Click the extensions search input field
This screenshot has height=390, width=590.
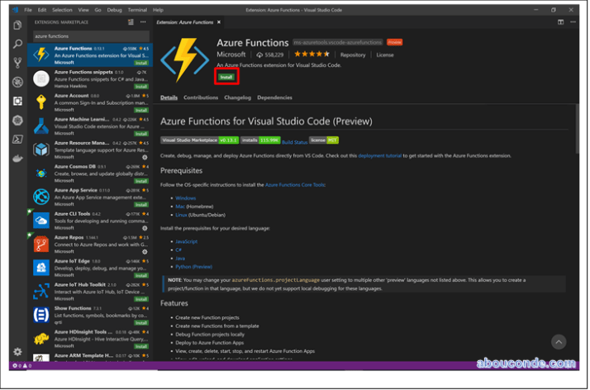click(x=89, y=36)
